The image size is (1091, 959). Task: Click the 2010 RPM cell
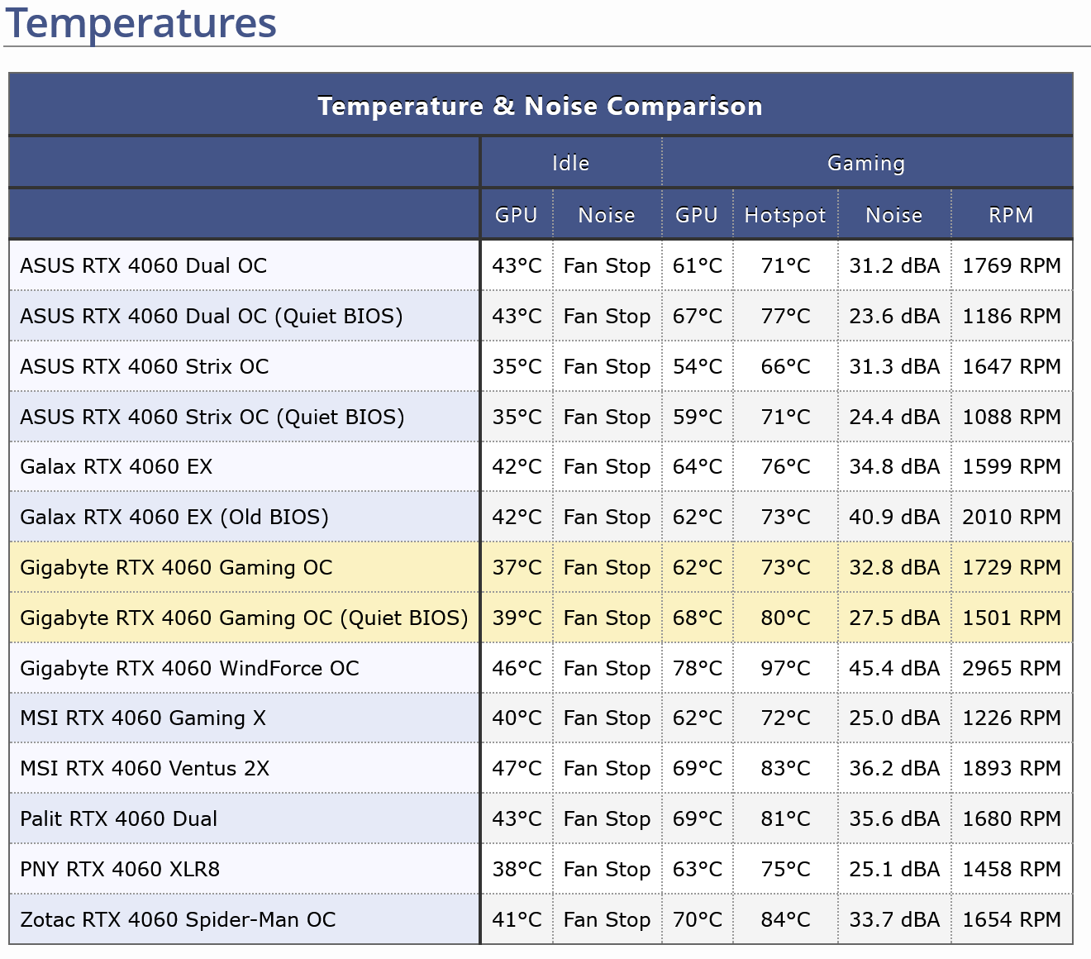click(x=1012, y=517)
